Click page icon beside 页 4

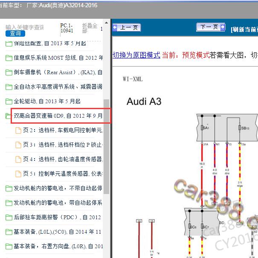[18, 159]
